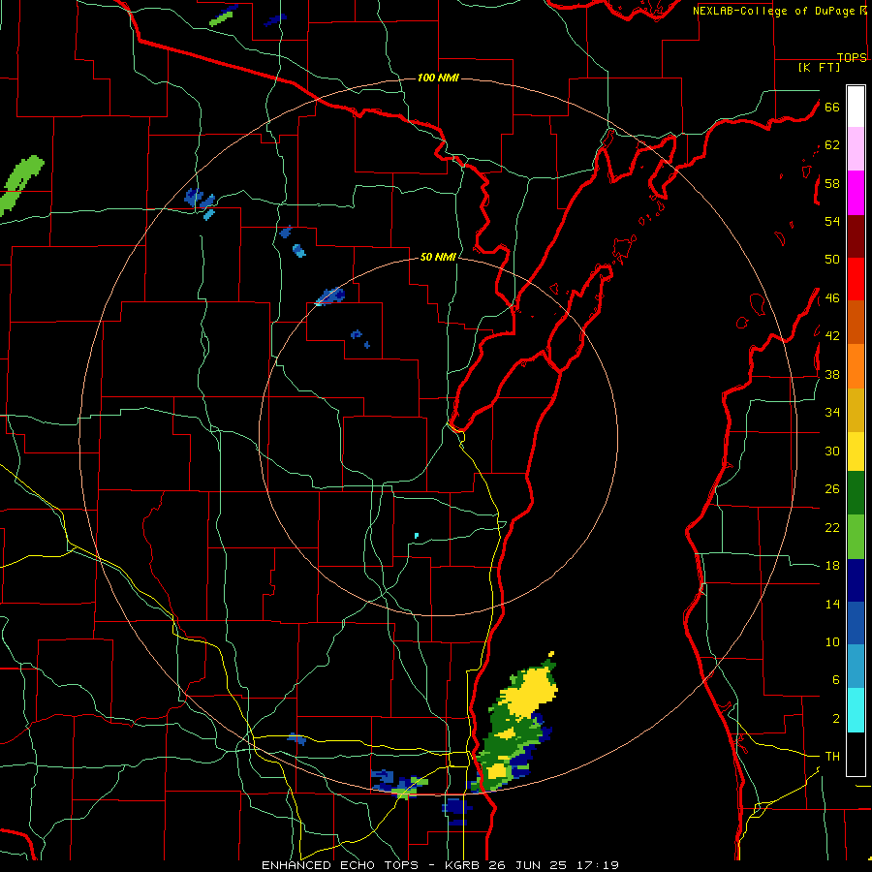Click the KGRB station identifier
The image size is (872, 872).
(x=464, y=865)
